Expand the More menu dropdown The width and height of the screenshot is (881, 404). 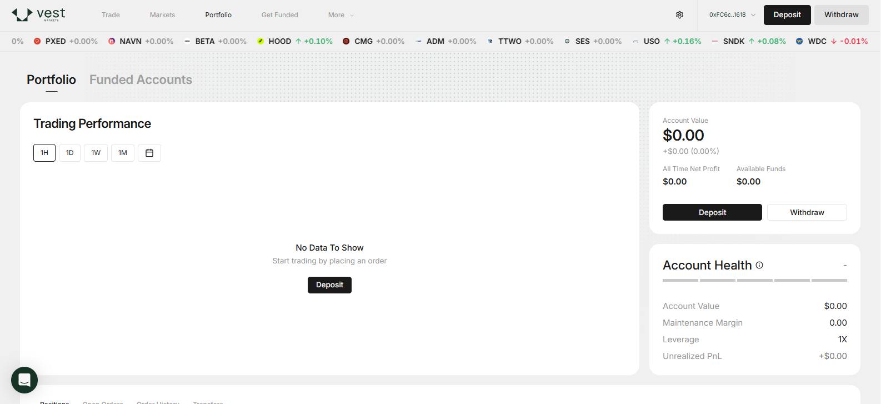(x=341, y=15)
